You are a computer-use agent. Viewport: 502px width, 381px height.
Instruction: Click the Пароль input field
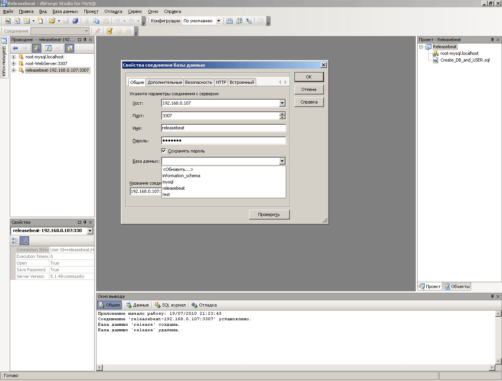[x=224, y=141]
